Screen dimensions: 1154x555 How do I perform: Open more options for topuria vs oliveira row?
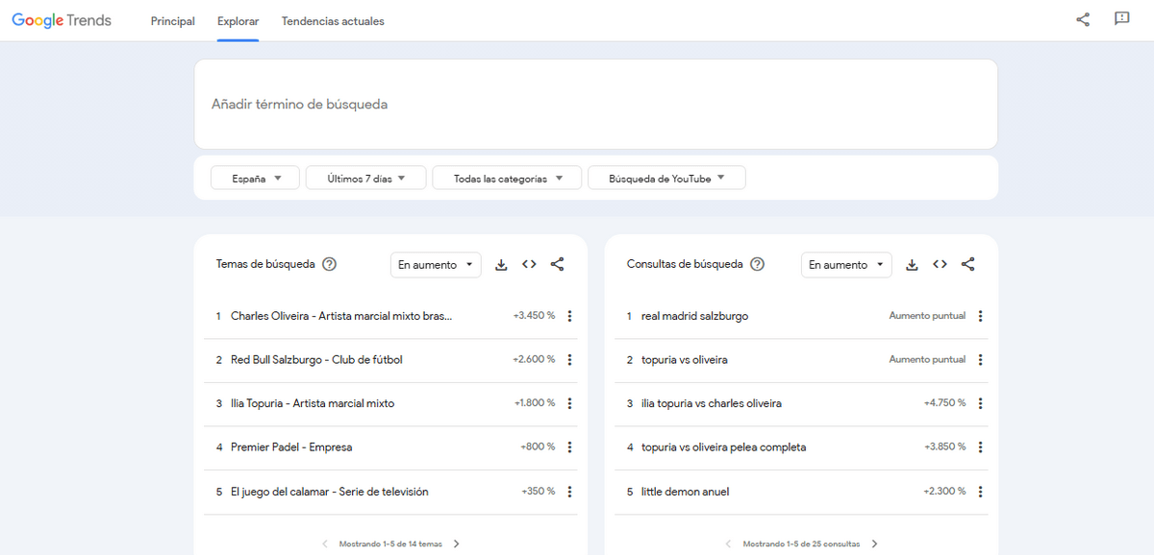pyautogui.click(x=980, y=360)
